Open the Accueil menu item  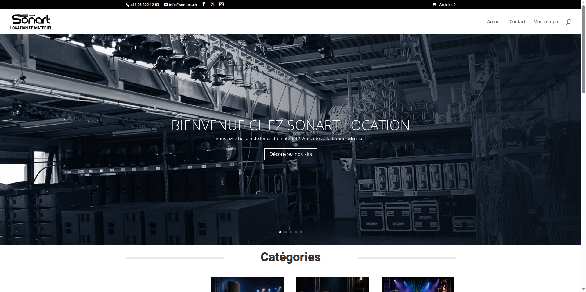pyautogui.click(x=494, y=22)
